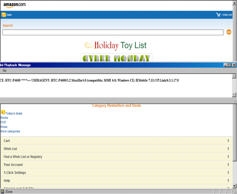
Task: Expand the 1-Click Settings row chevron
Action: click(x=228, y=172)
